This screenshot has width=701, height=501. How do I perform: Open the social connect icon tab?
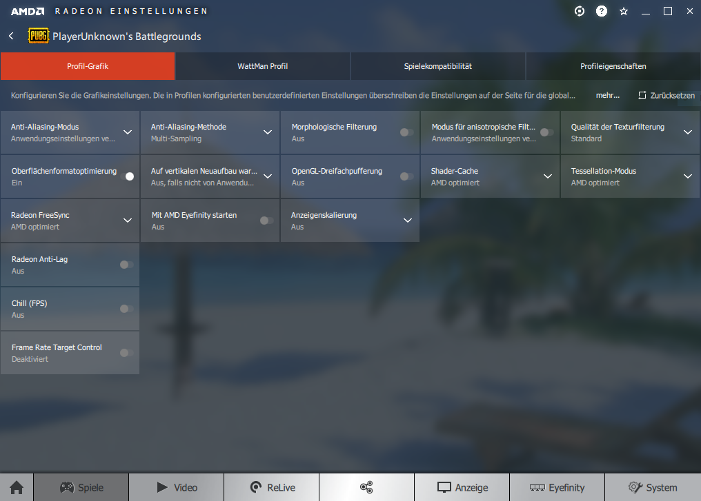(366, 487)
